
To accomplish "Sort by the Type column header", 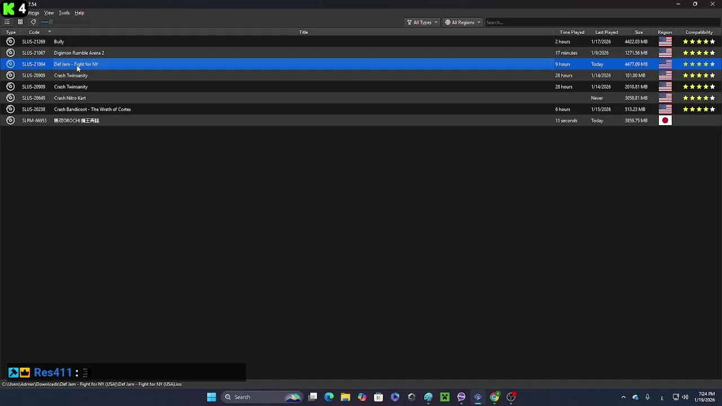I will click(x=11, y=32).
